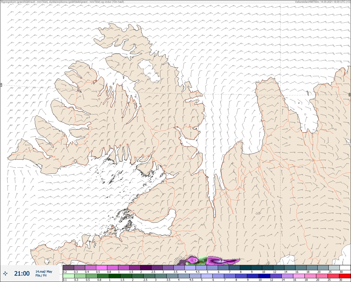Click the large purple precipitation patch with white core
This screenshot has height=282, width=351.
222,261
